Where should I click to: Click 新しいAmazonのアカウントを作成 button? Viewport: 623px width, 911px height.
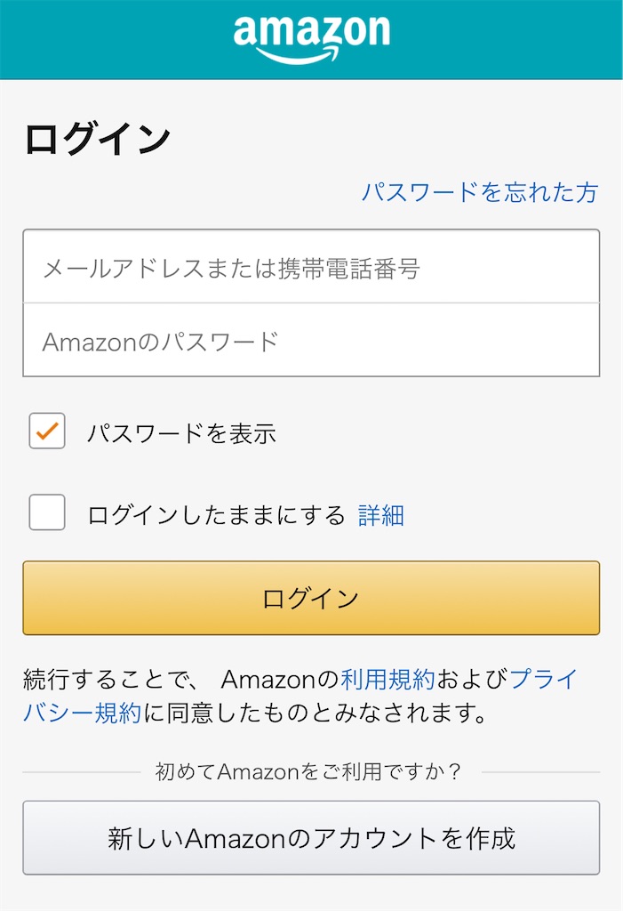(311, 838)
